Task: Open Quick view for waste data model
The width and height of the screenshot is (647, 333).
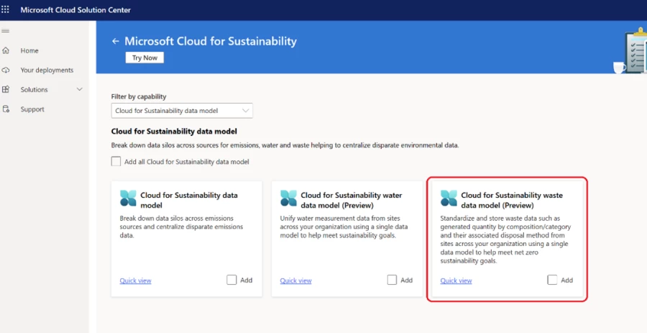Action: coord(456,280)
